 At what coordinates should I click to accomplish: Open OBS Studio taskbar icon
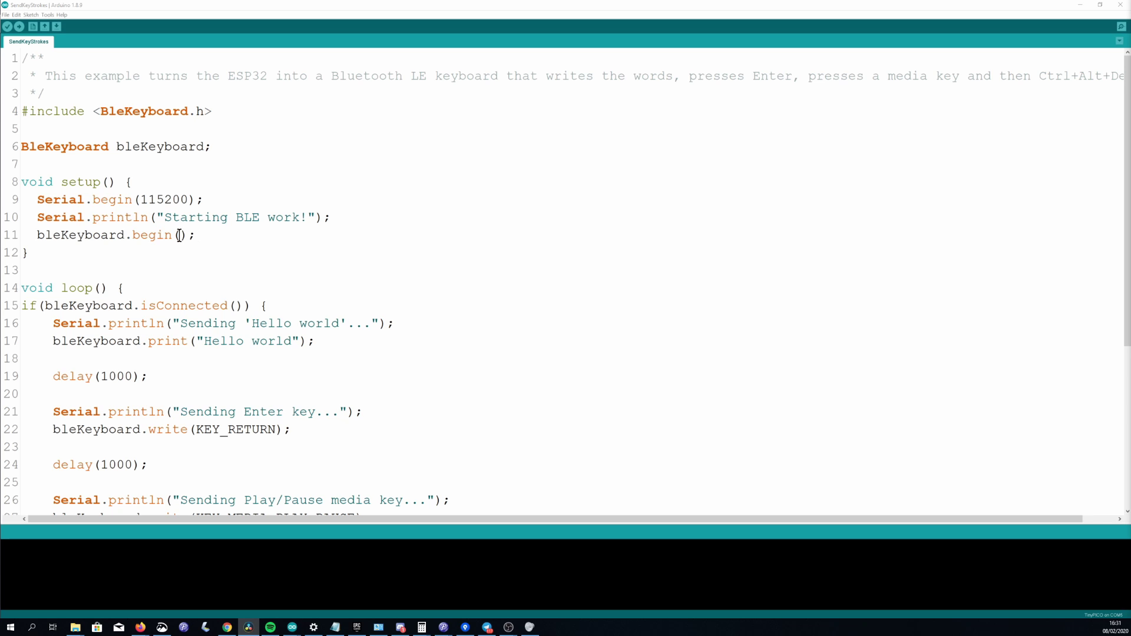(x=508, y=627)
